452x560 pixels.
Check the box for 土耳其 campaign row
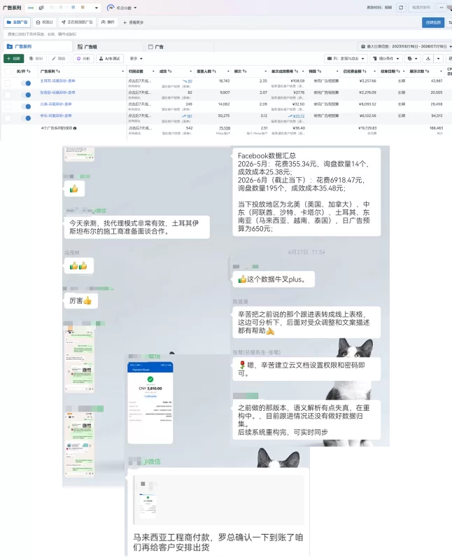point(8,83)
